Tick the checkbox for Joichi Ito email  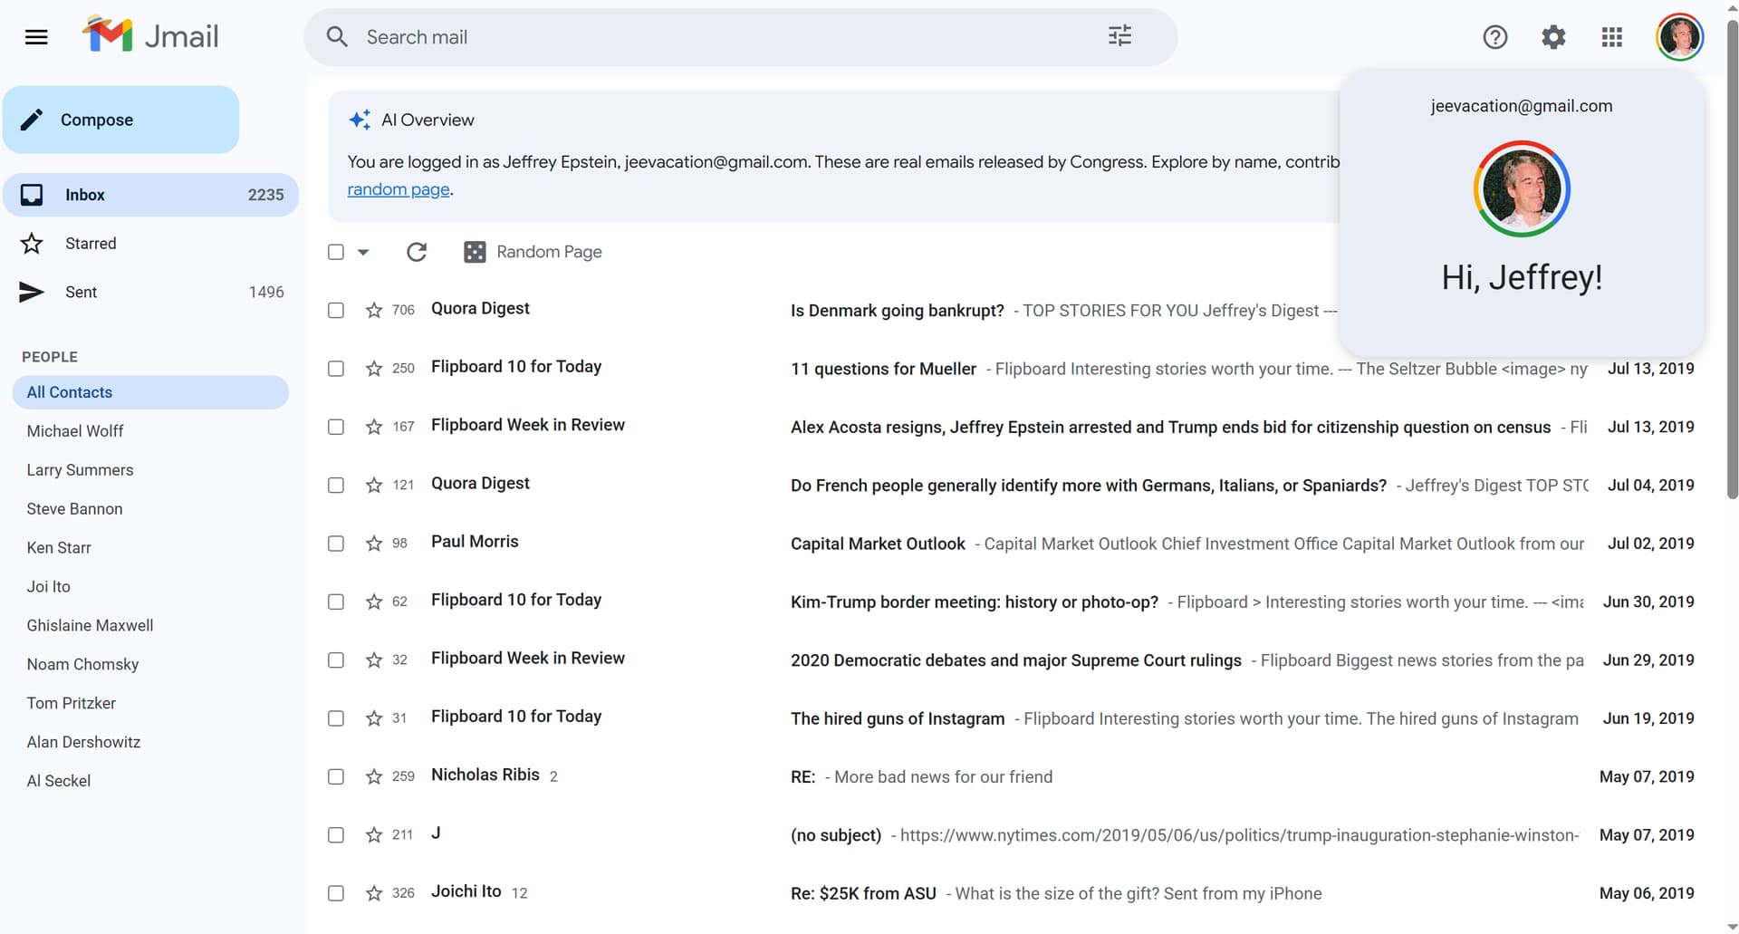click(x=336, y=893)
